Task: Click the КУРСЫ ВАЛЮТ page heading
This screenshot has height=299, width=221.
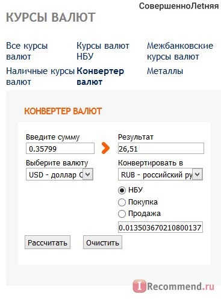Action: click(51, 17)
